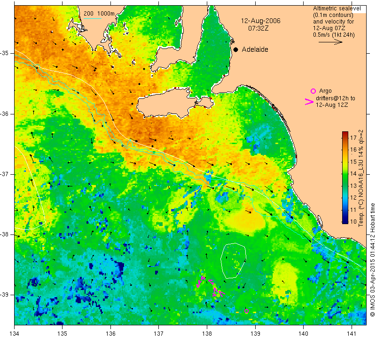376x339 pixels.
Task: Click the Argo float marker near 139E
Action: click(x=246, y=311)
